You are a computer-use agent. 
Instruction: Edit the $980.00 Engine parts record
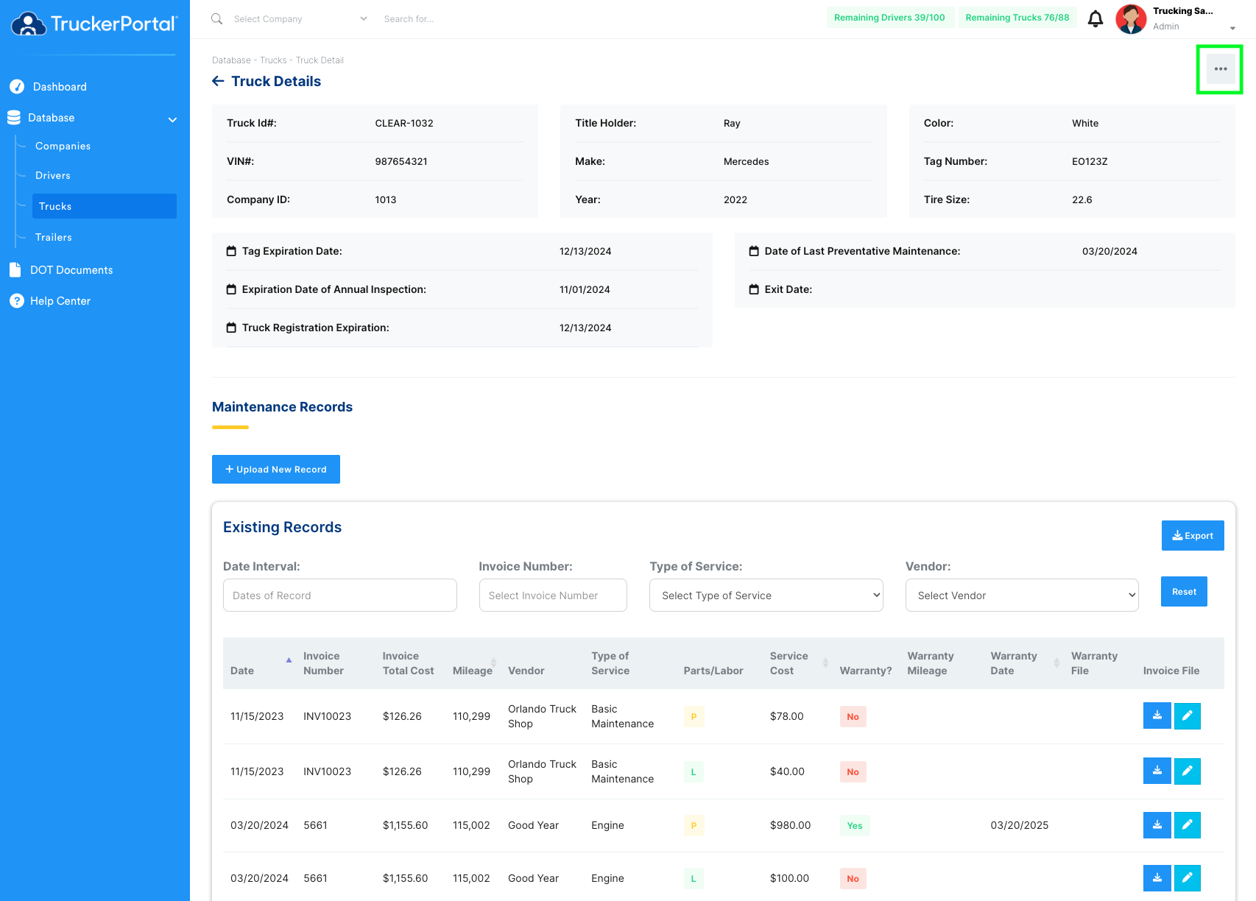click(x=1187, y=825)
